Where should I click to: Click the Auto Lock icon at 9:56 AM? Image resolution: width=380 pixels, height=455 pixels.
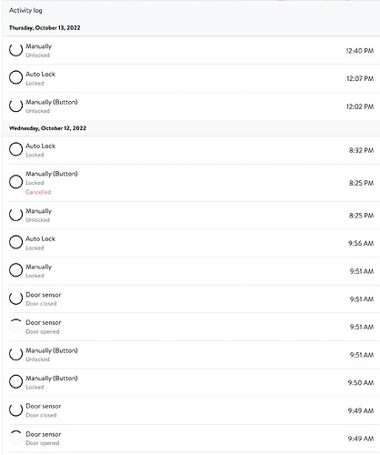pyautogui.click(x=15, y=242)
